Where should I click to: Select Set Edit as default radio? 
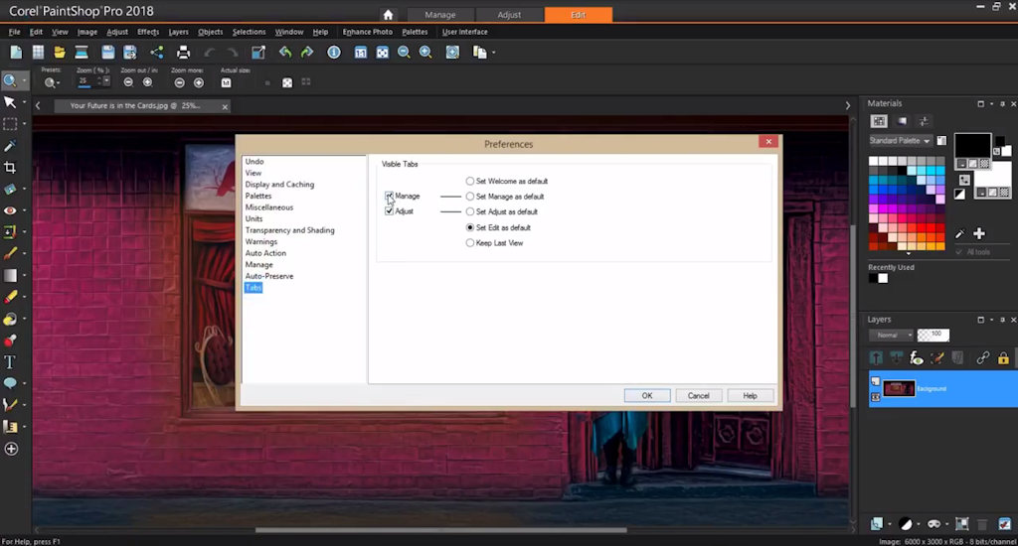470,227
